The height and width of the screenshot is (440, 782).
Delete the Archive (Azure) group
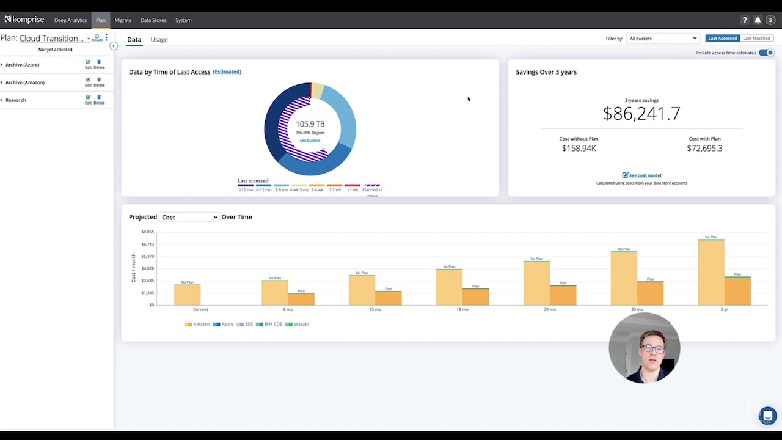coord(99,64)
